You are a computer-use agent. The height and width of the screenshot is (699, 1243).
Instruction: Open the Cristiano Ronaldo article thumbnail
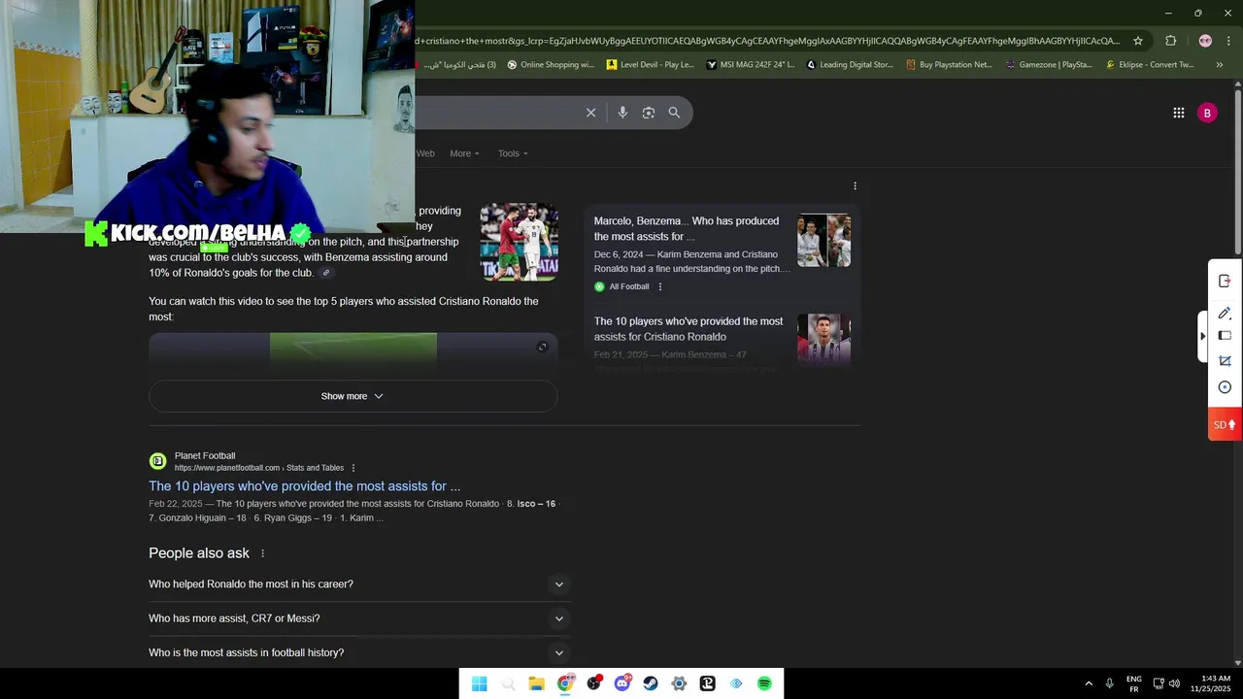(x=823, y=339)
